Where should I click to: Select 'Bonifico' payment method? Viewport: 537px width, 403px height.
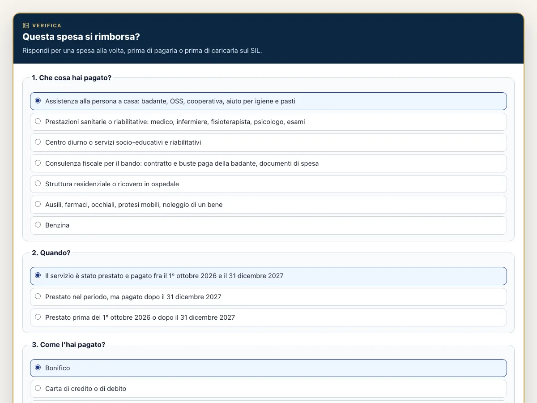268,368
